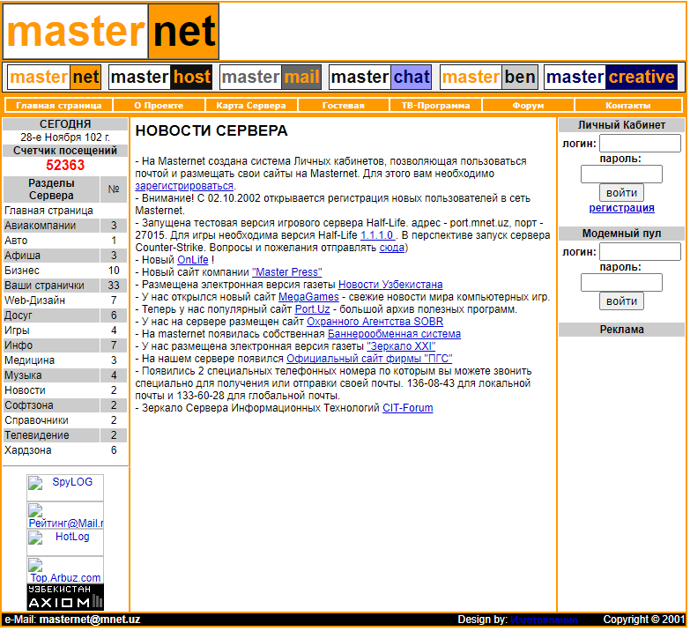The width and height of the screenshot is (690, 631).
Task: Focus the Модемный пул логин field
Action: coord(640,252)
